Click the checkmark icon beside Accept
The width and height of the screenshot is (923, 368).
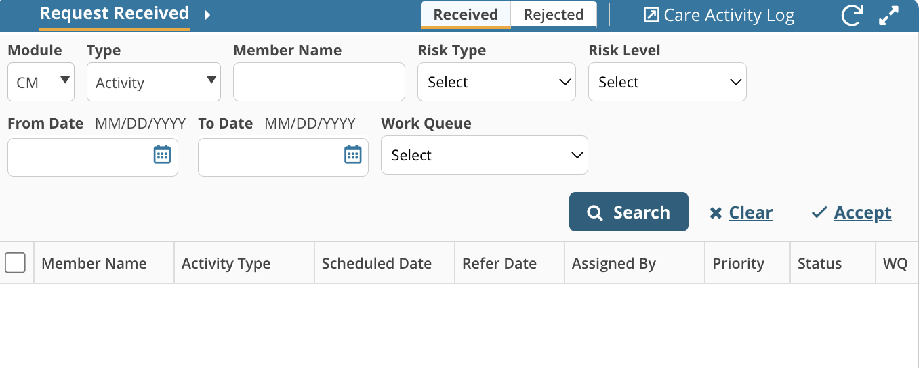(x=819, y=213)
